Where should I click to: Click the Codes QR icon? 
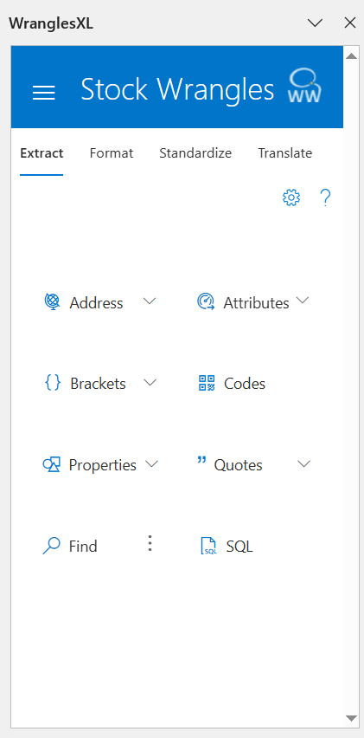207,383
